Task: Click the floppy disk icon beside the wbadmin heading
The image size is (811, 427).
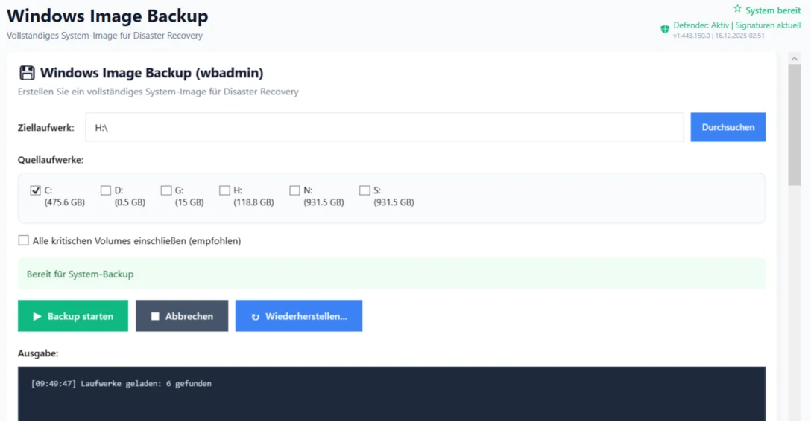Action: [x=27, y=73]
